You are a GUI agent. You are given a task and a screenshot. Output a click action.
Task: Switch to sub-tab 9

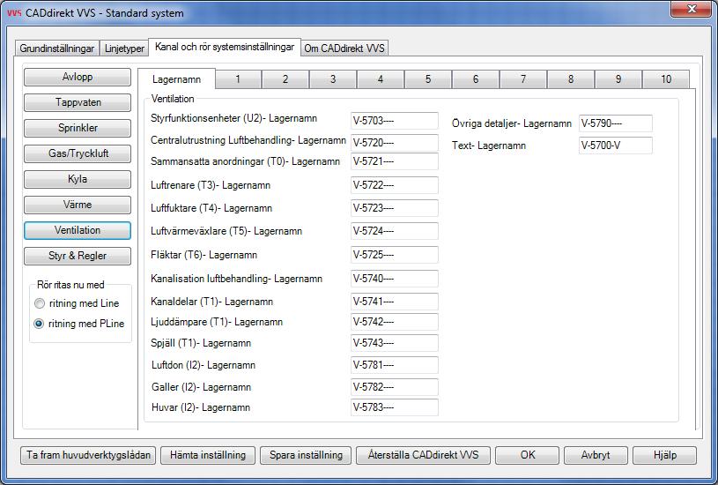click(x=618, y=79)
